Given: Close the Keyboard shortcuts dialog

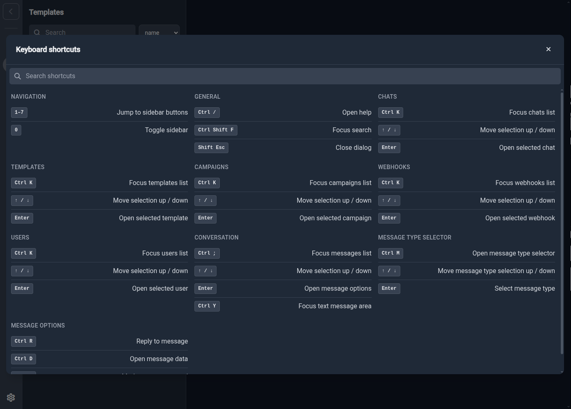Looking at the screenshot, I should [x=548, y=49].
